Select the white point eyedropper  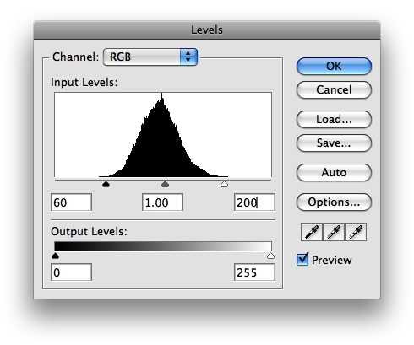click(x=356, y=232)
